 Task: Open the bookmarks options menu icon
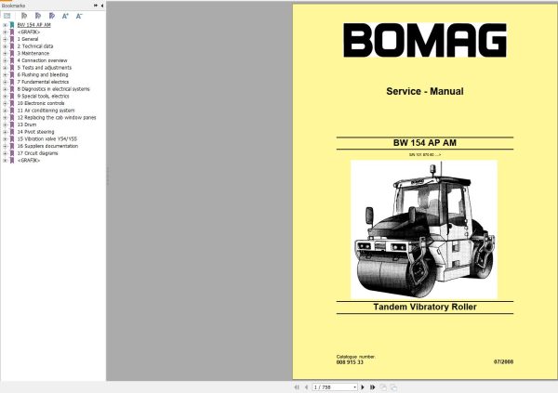pos(7,16)
